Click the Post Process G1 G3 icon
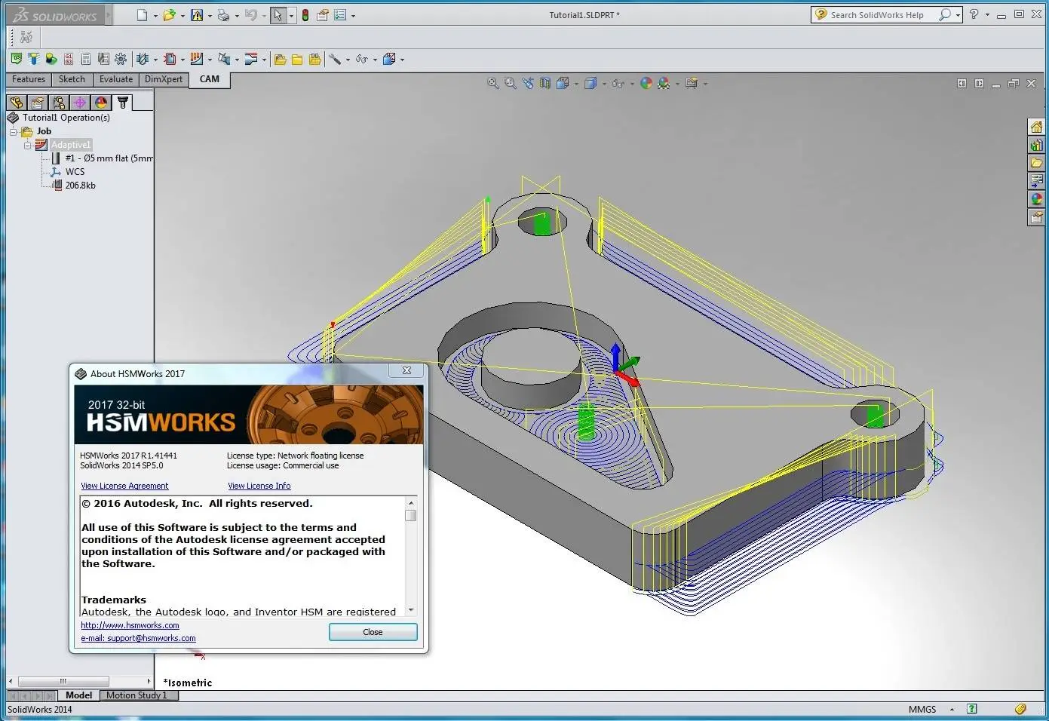Screen dimensions: 1049x721 [69, 59]
